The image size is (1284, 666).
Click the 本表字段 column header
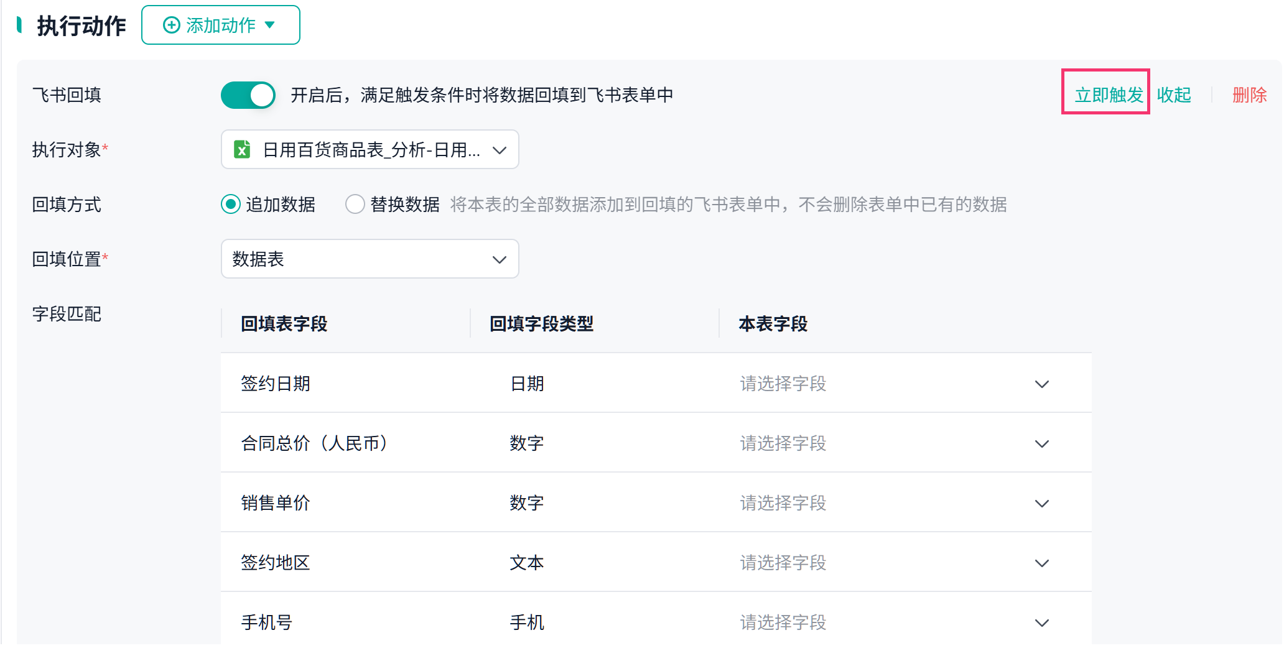[x=773, y=323]
